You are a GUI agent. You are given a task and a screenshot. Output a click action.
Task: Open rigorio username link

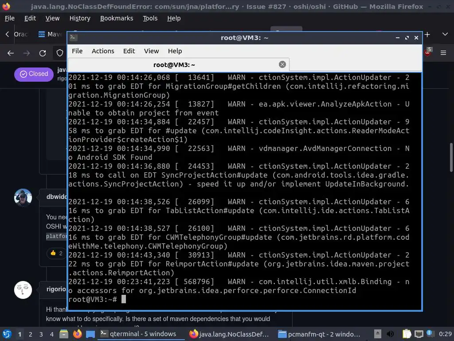tap(56, 289)
